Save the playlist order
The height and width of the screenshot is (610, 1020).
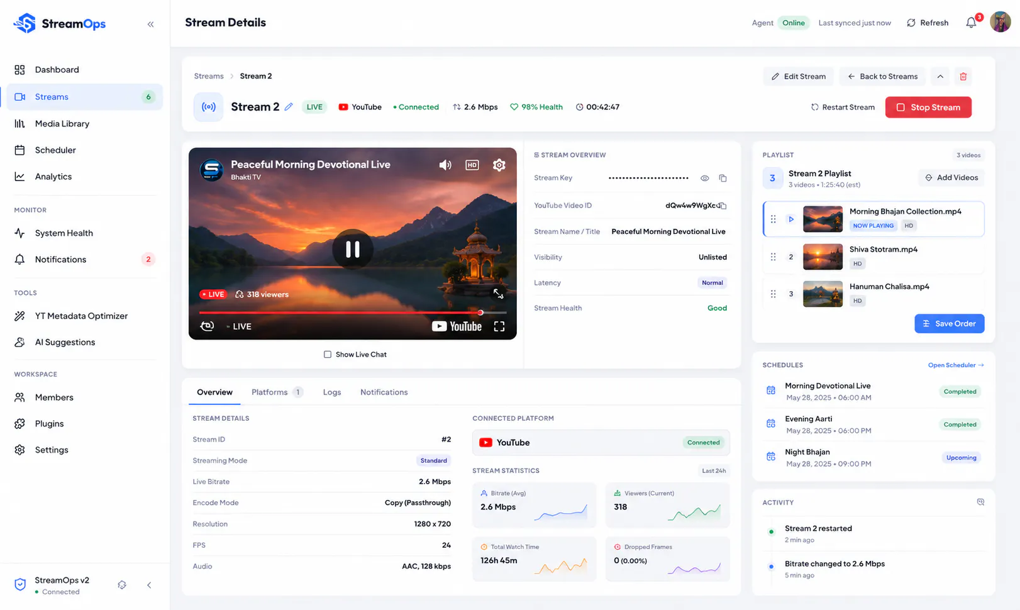point(950,324)
